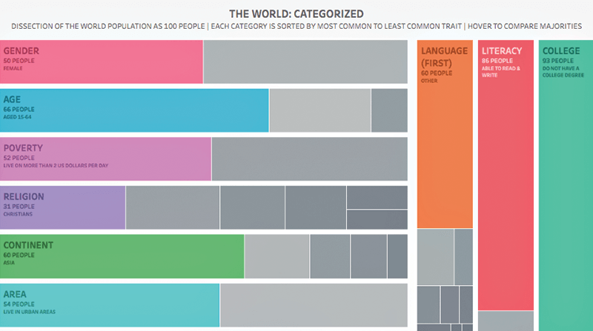Click the first gray block beside Asia
The image size is (593, 331).
[276, 256]
